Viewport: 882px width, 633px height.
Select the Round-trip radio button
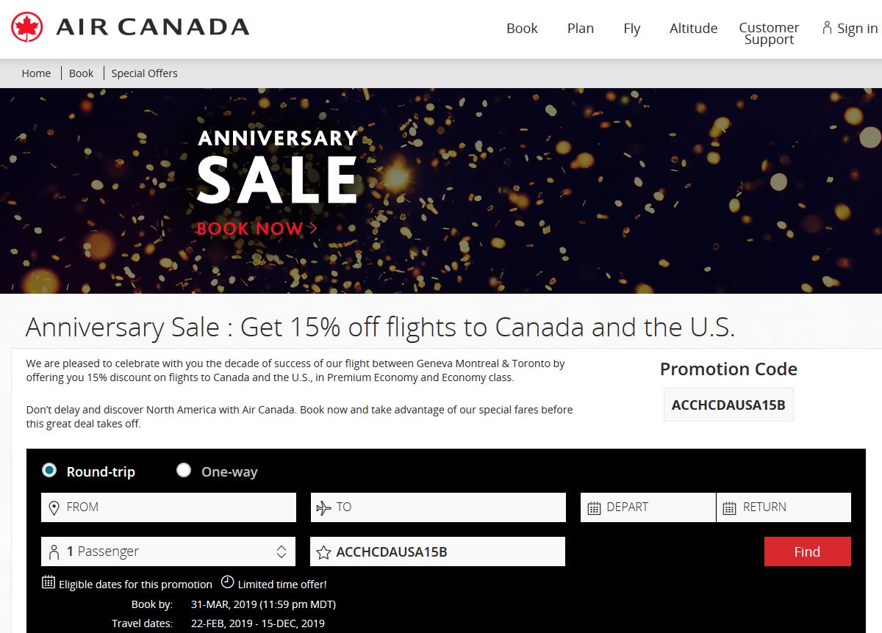tap(49, 470)
